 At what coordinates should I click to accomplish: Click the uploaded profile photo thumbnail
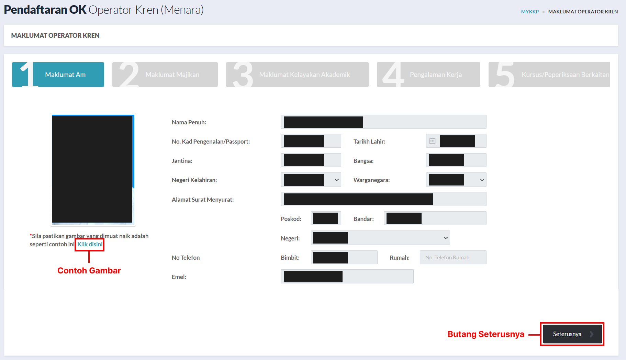[x=93, y=169]
